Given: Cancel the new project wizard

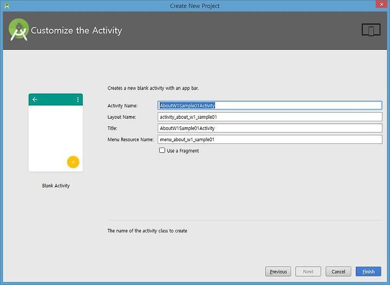Looking at the screenshot, I should click(338, 271).
